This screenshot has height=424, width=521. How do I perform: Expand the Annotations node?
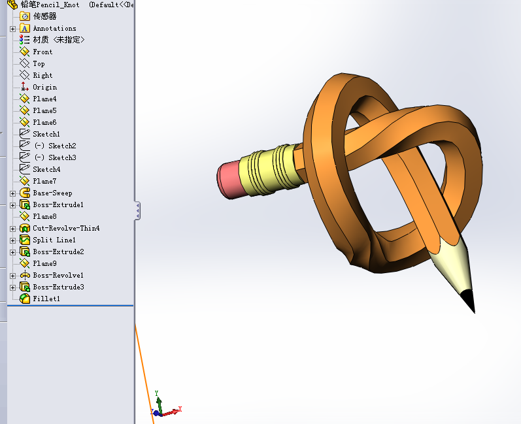coord(12,29)
